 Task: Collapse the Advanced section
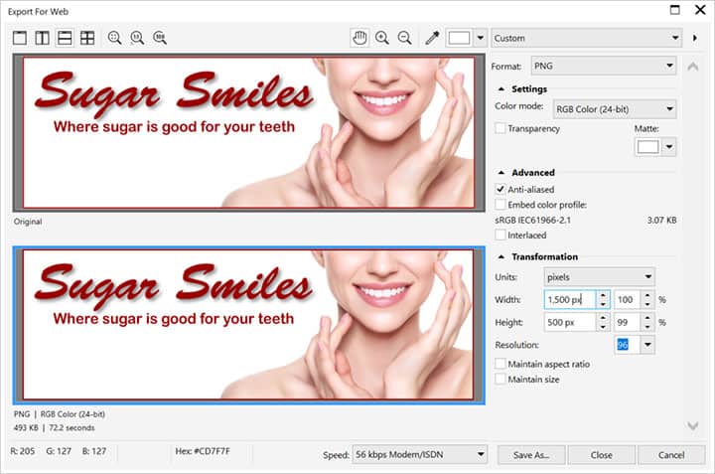tap(501, 173)
